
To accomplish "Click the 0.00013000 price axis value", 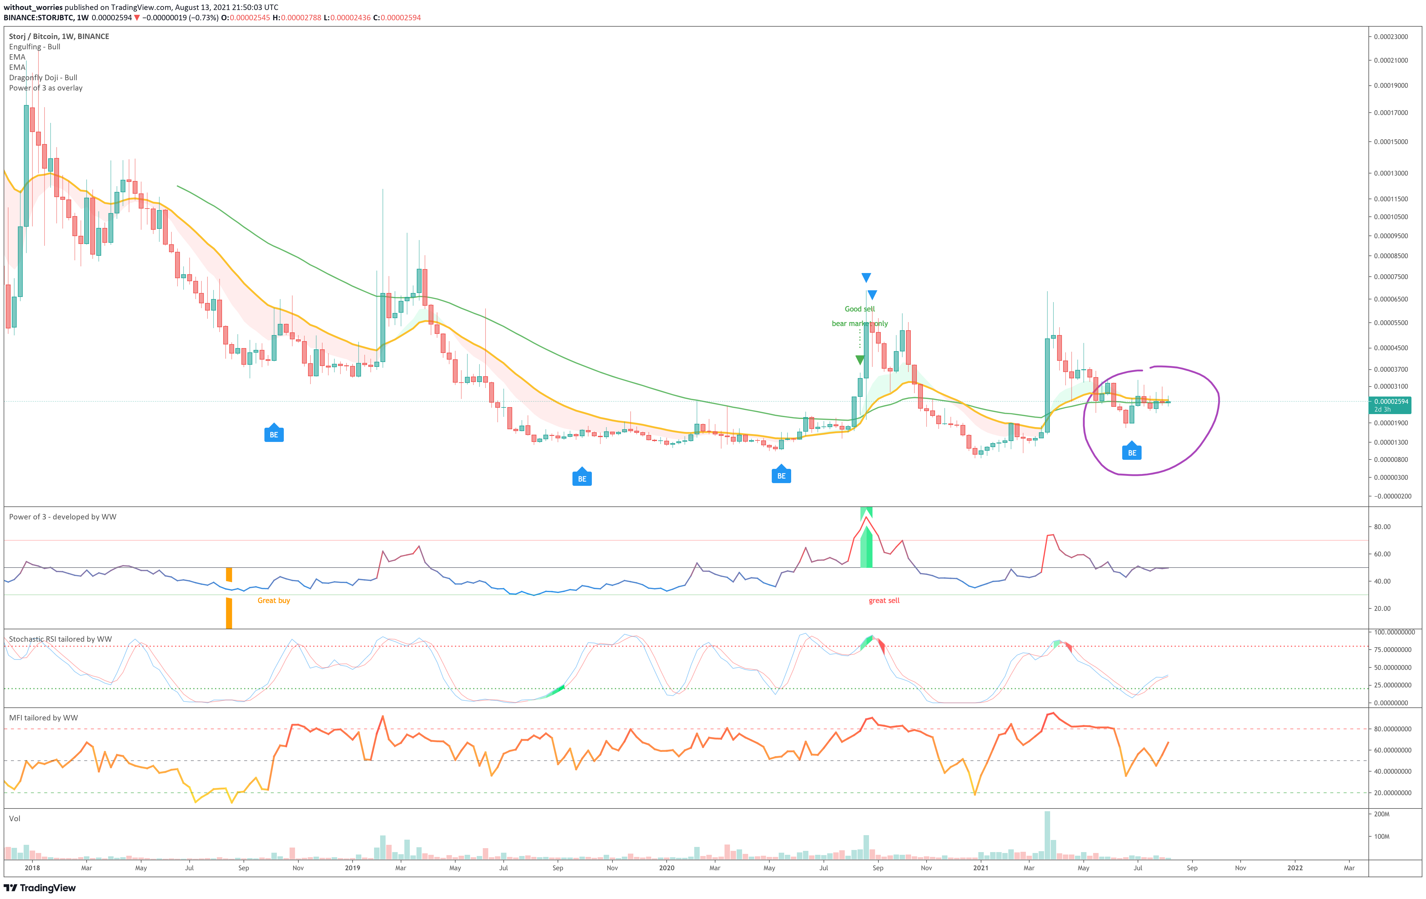I will [x=1391, y=173].
